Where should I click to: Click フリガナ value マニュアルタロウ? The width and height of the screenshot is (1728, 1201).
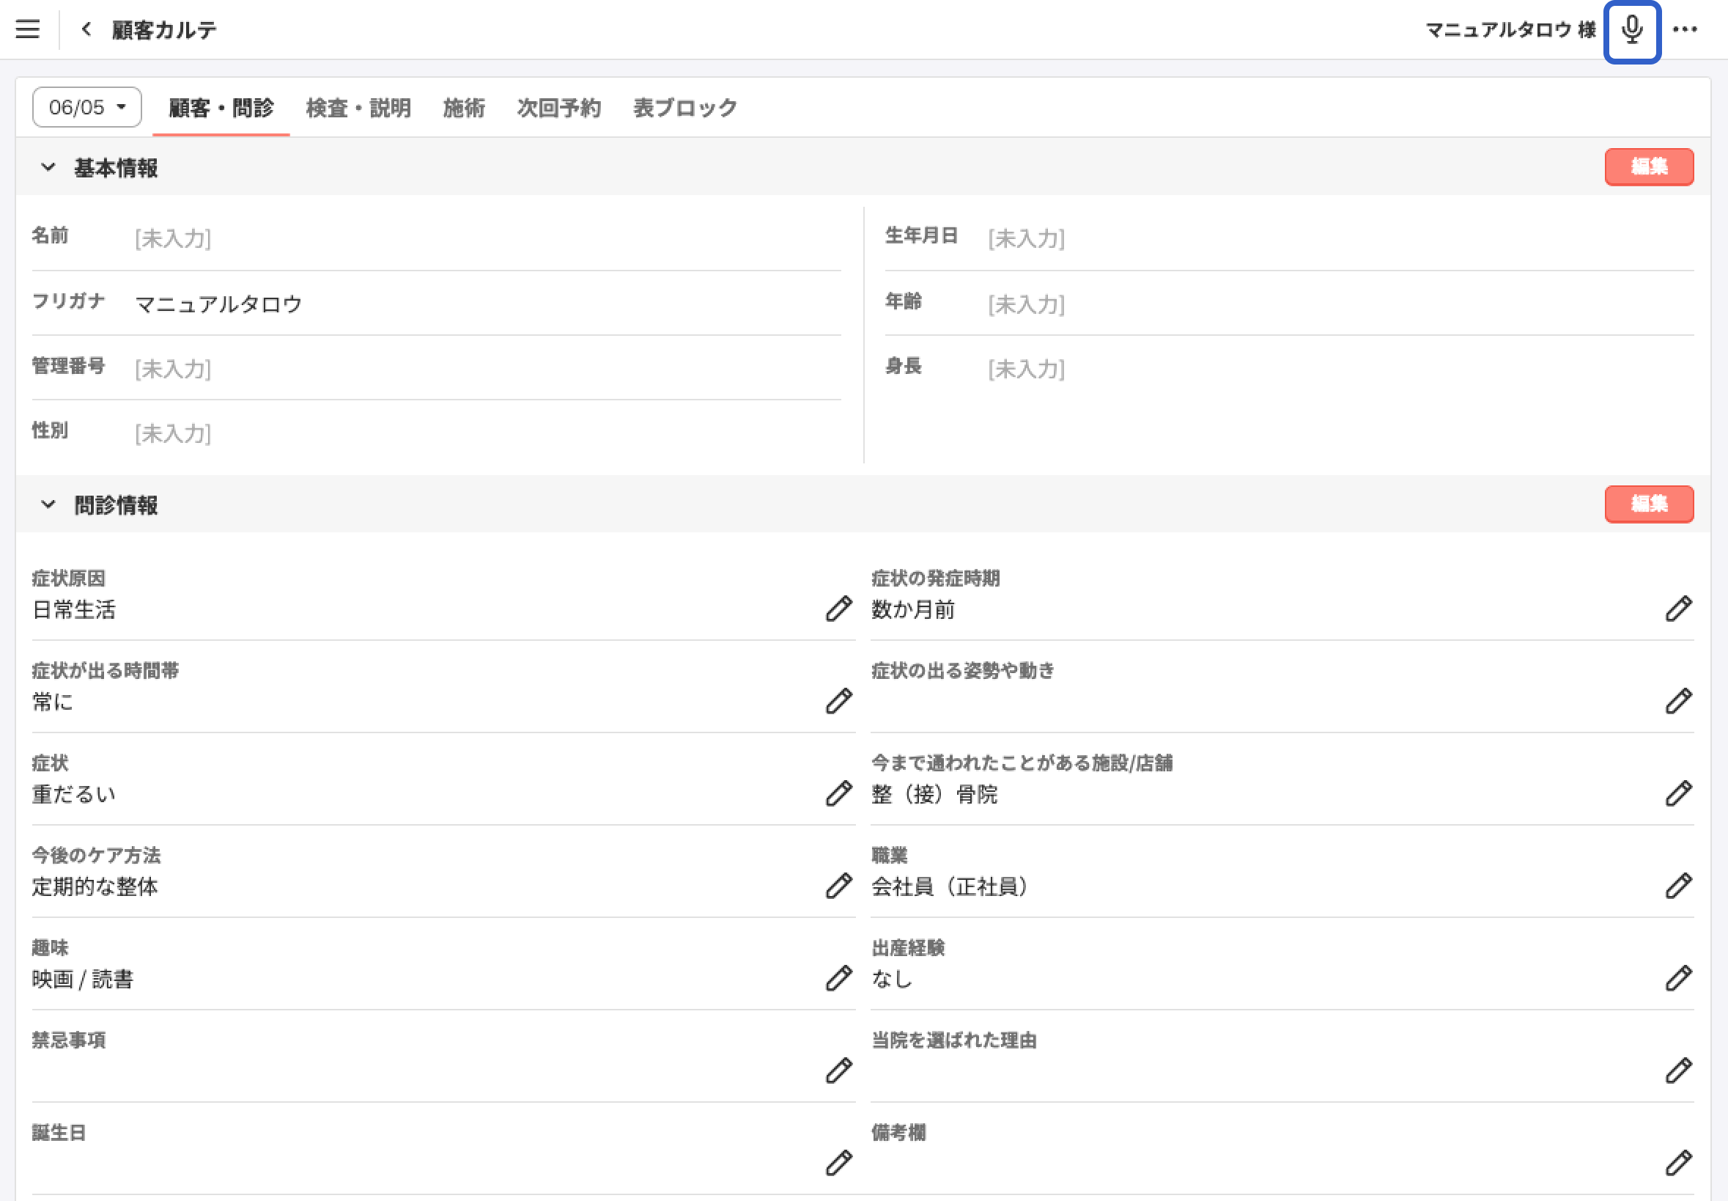[x=219, y=304]
